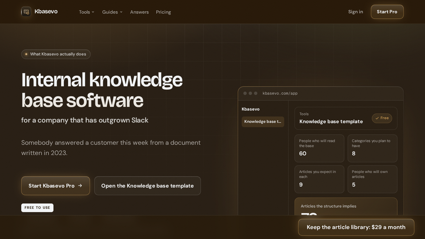Viewport: 425px width, 239px height.
Task: Expand the Guides dropdown menu
Action: 112,12
